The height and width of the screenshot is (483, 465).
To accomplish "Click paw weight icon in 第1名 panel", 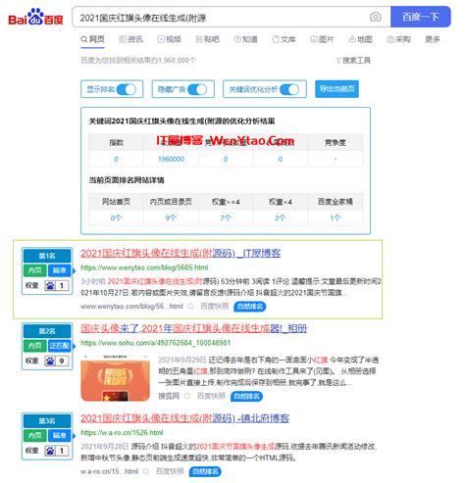I will [50, 286].
